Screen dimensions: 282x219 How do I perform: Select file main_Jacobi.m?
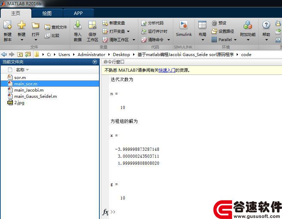click(x=50, y=90)
